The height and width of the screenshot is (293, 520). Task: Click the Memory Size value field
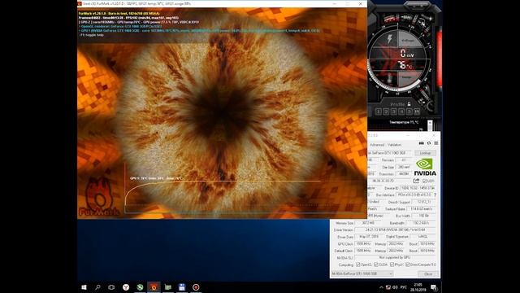[368, 223]
